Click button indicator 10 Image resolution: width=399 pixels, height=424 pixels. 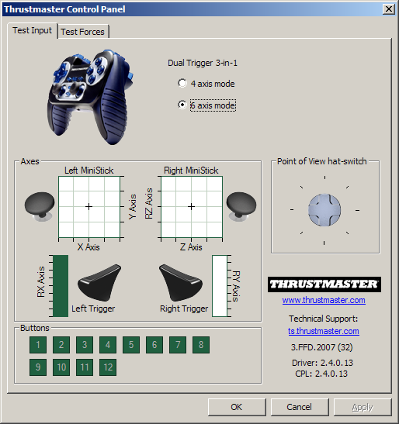(x=61, y=367)
